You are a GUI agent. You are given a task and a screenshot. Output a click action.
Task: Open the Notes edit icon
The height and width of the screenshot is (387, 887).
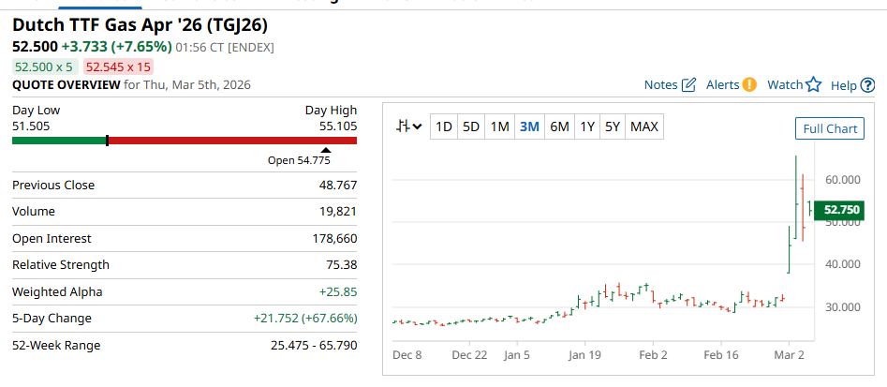click(688, 85)
